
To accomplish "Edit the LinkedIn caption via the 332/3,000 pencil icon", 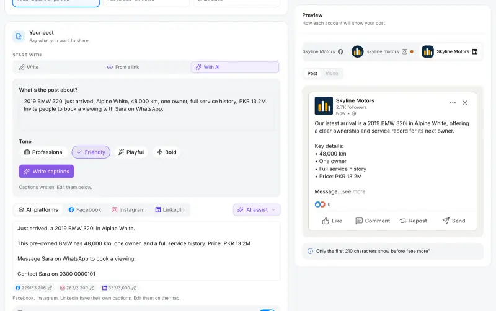I will [x=134, y=288].
